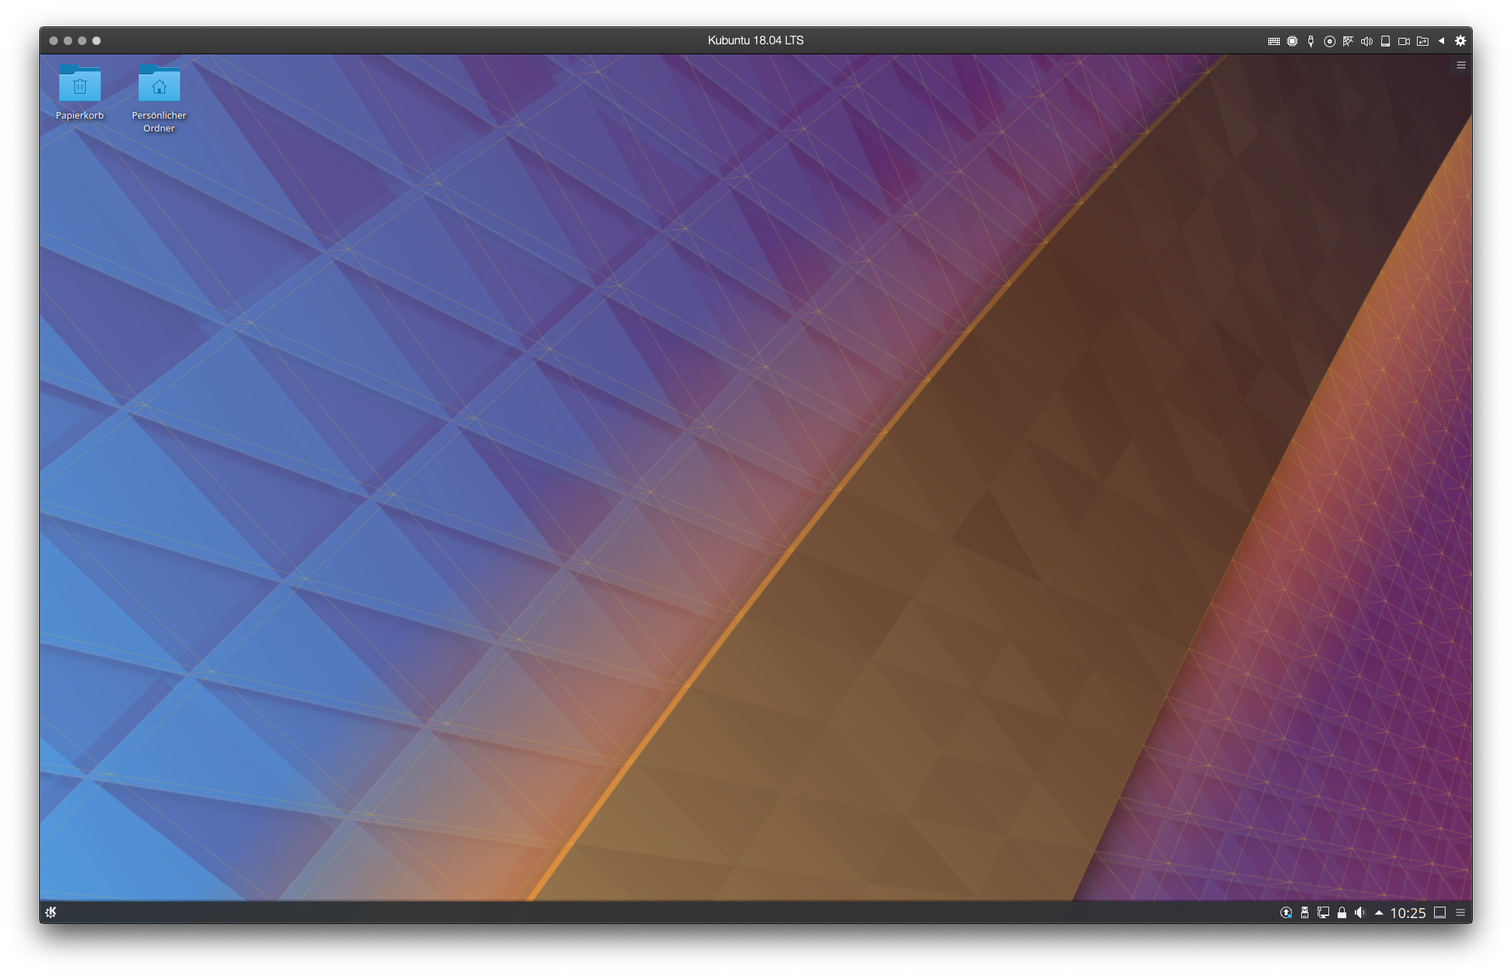Open the USB devices menu in title bar
1512x976 pixels.
click(1310, 41)
